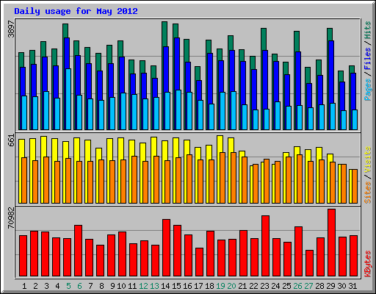Select the orange Sites bar for day 19
Viewport: 376px width, 294px height.
point(223,178)
